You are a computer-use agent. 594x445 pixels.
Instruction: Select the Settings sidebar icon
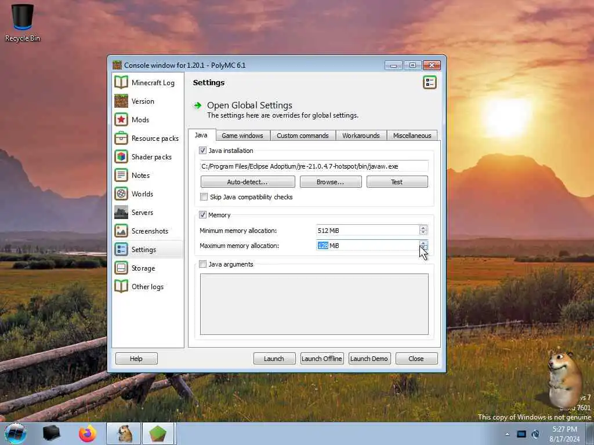pyautogui.click(x=121, y=249)
